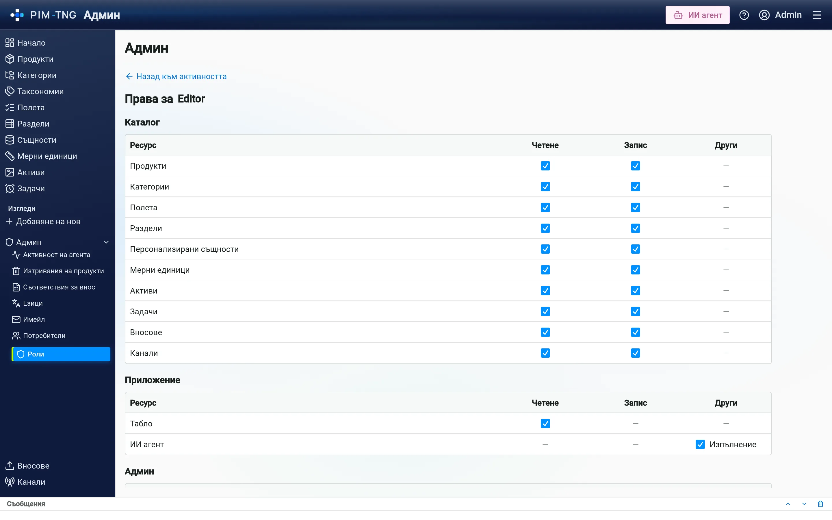Open the hamburger menu icon
This screenshot has height=520, width=832.
(817, 15)
